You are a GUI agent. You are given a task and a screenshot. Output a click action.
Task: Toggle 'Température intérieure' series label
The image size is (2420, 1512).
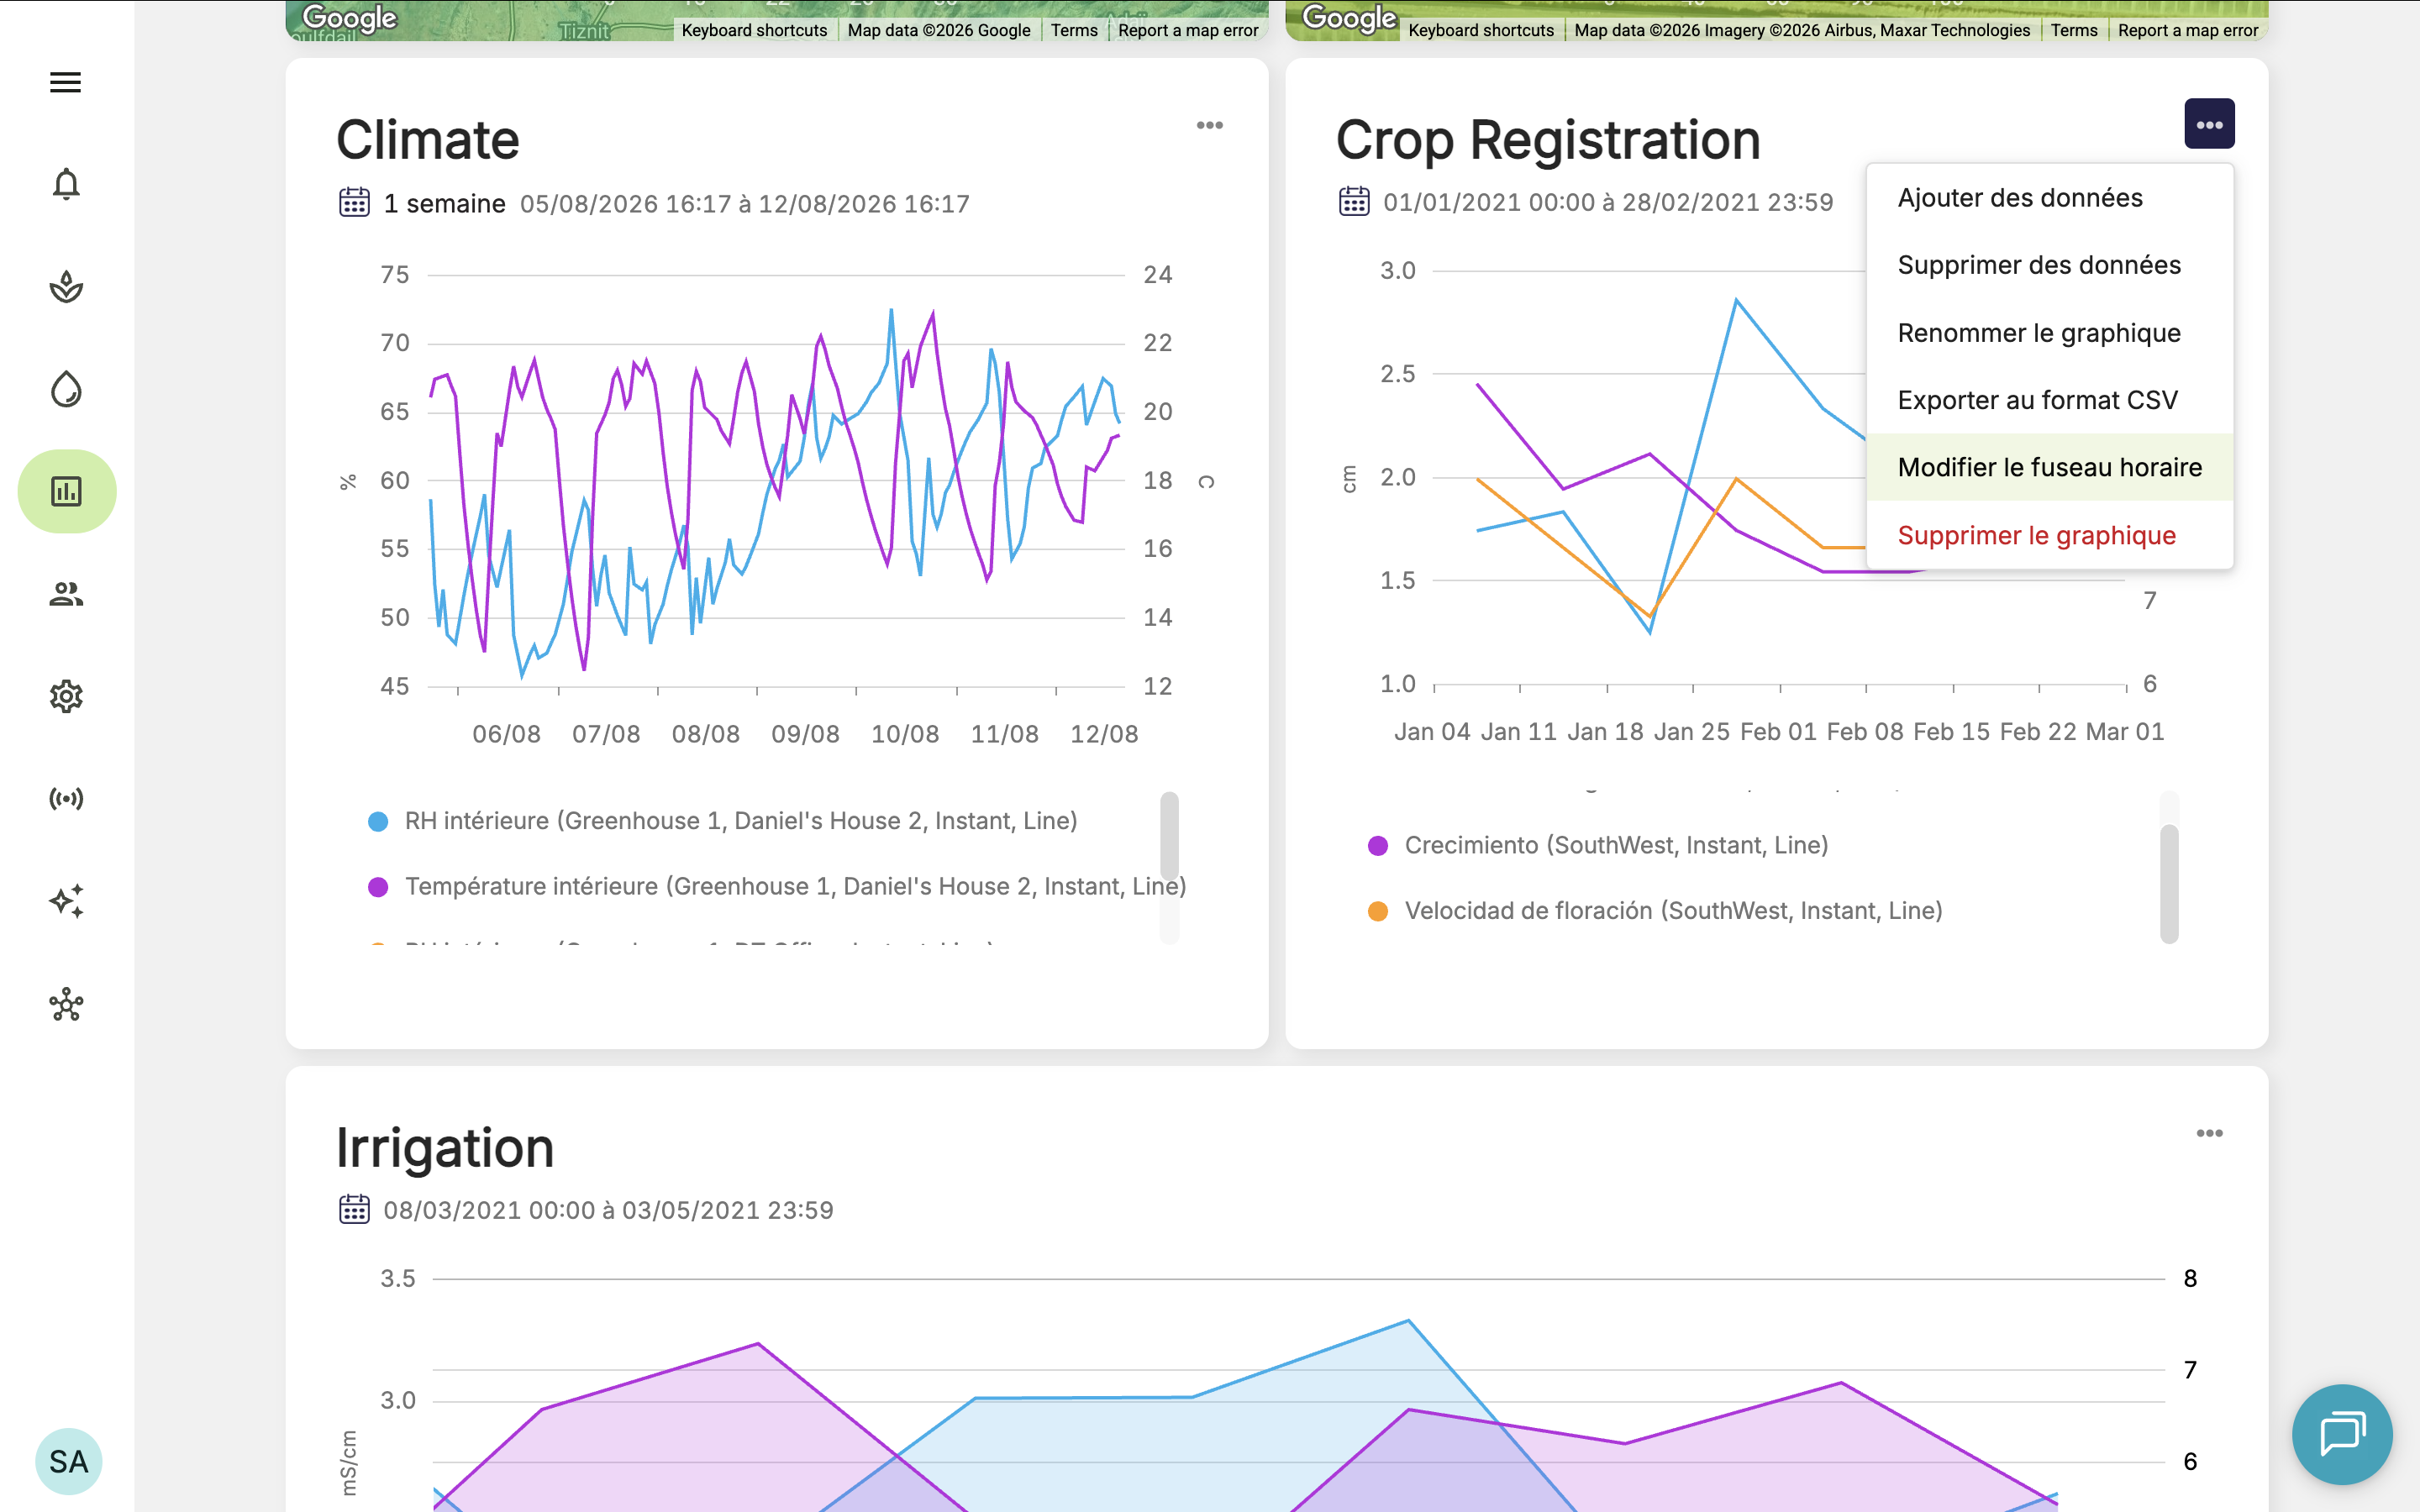tap(796, 886)
